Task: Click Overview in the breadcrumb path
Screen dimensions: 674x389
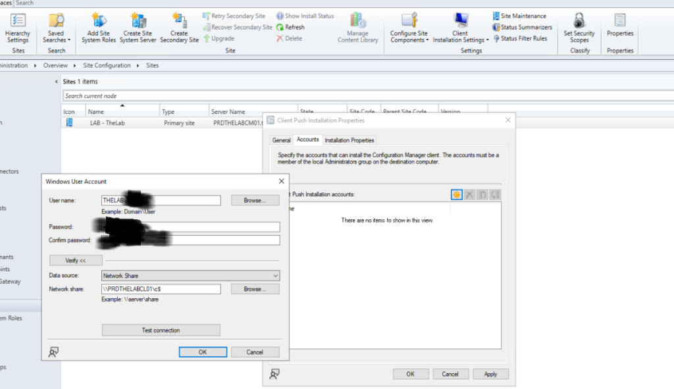Action: (55, 65)
